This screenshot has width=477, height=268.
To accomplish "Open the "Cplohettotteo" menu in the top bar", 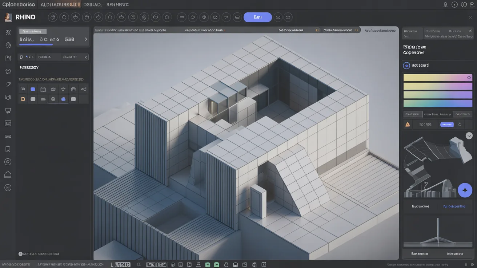I will point(19,5).
